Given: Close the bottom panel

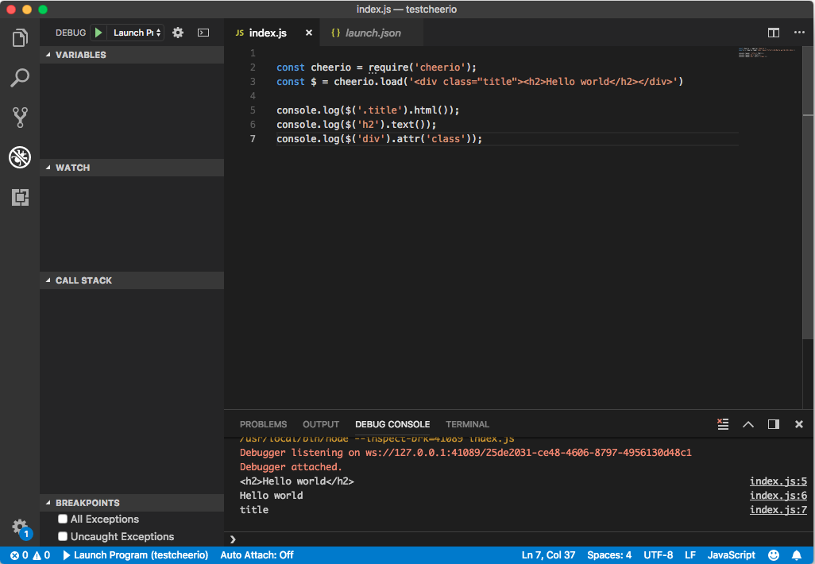Looking at the screenshot, I should 799,424.
